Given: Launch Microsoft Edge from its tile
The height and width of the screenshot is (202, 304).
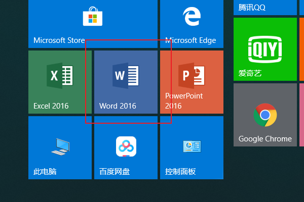Looking at the screenshot, I should click(x=192, y=24).
